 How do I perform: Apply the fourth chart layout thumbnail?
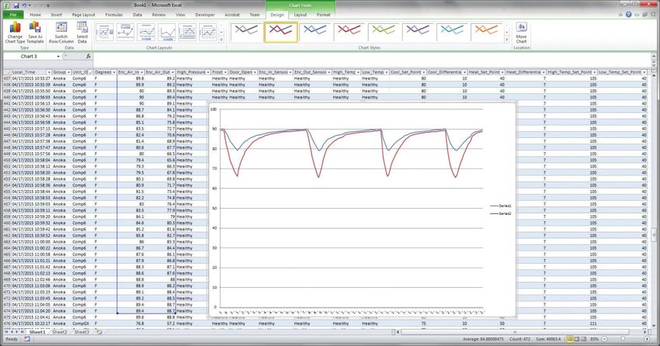pos(167,33)
